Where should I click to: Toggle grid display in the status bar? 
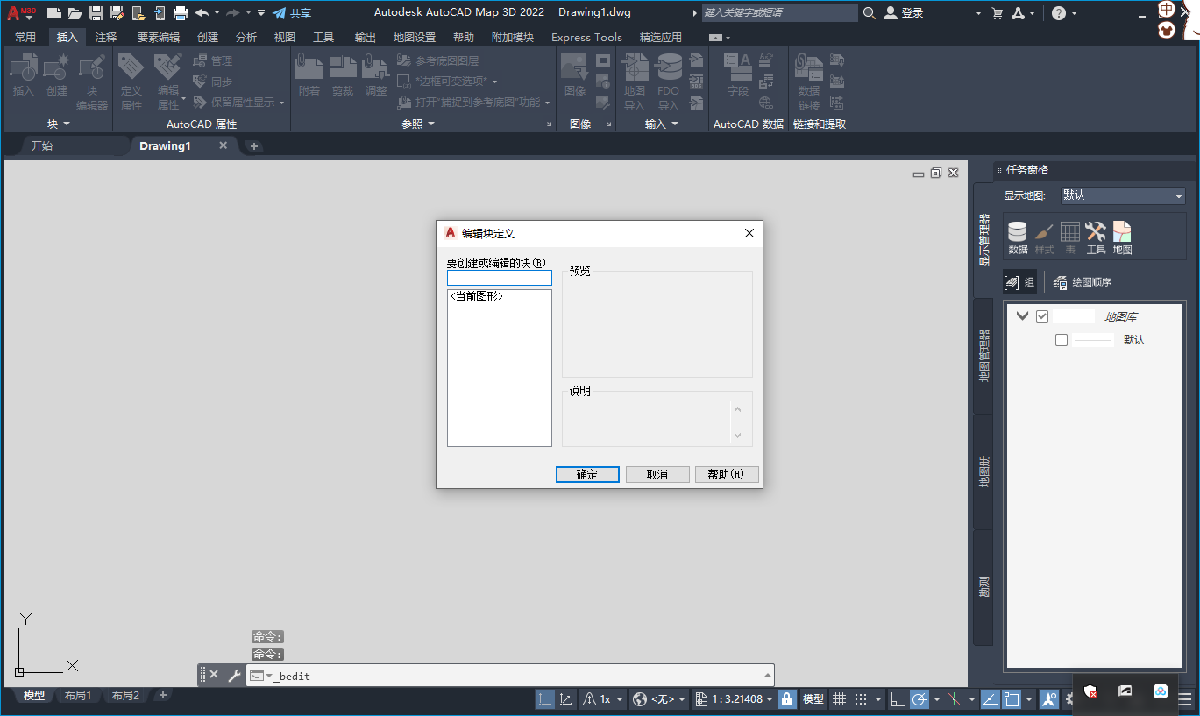click(x=839, y=698)
